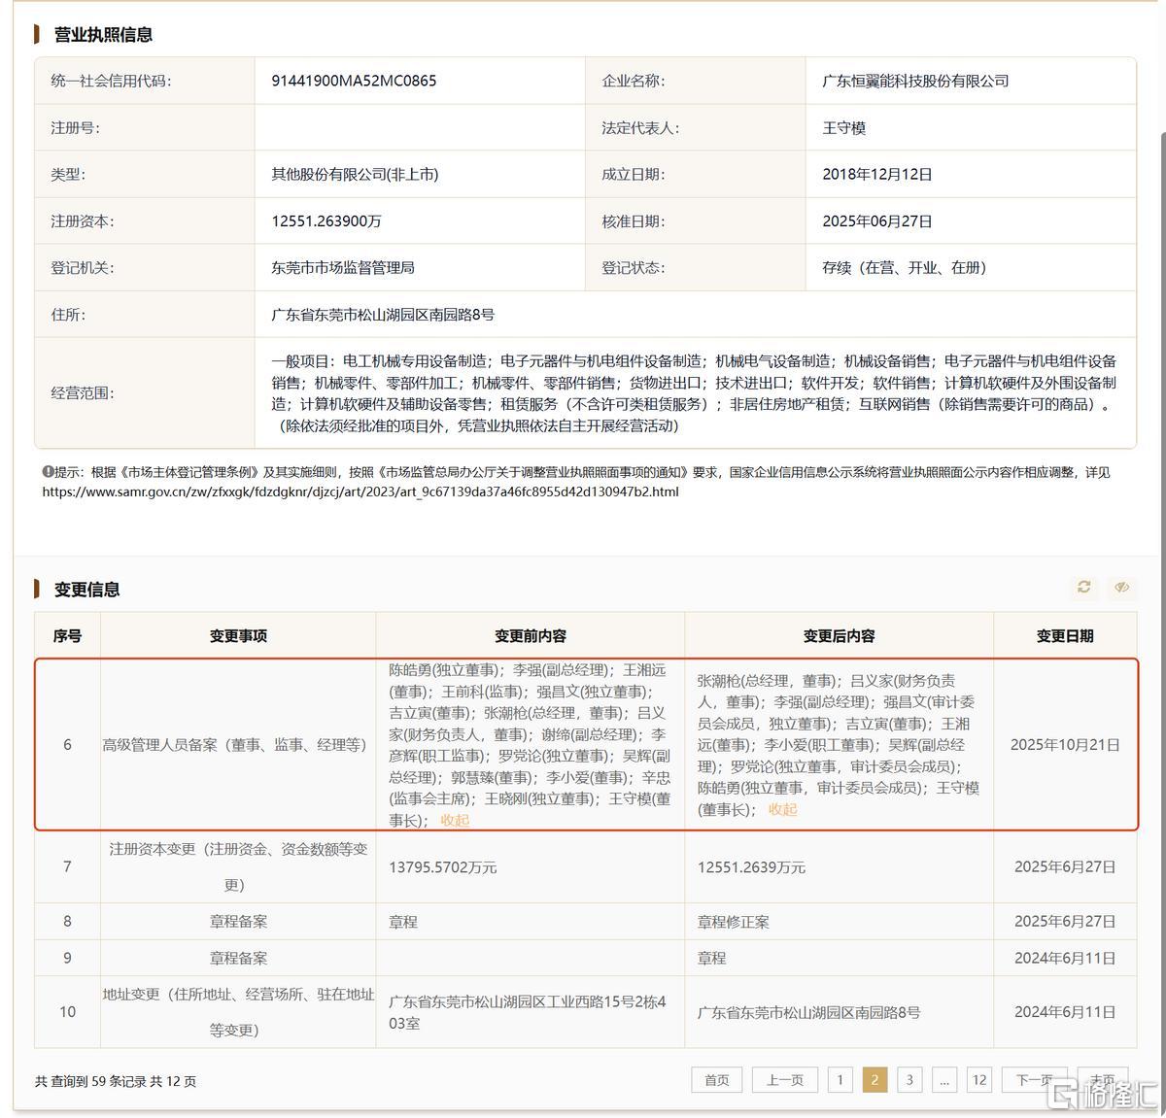
Task: Open page 3 of change records
Action: pos(909,1080)
